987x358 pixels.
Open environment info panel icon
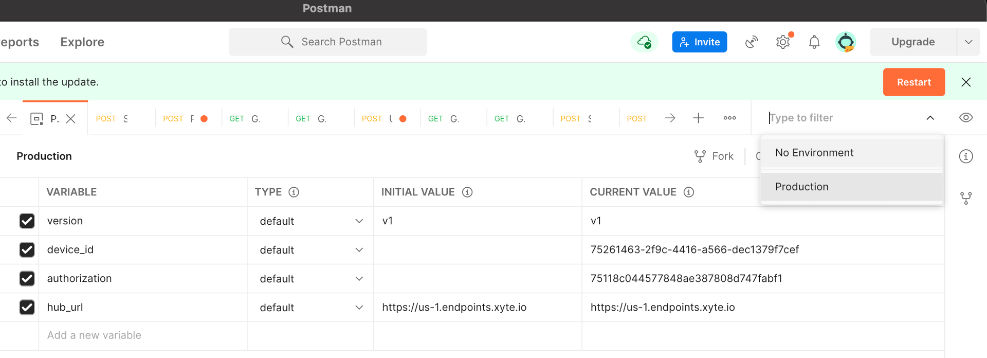coord(966,156)
